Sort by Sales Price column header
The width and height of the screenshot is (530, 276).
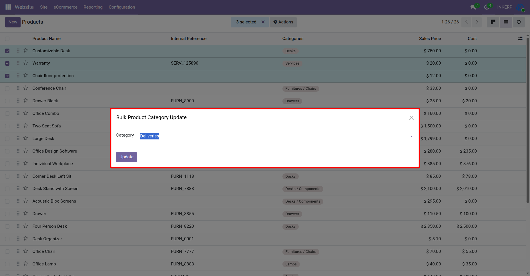coord(430,39)
